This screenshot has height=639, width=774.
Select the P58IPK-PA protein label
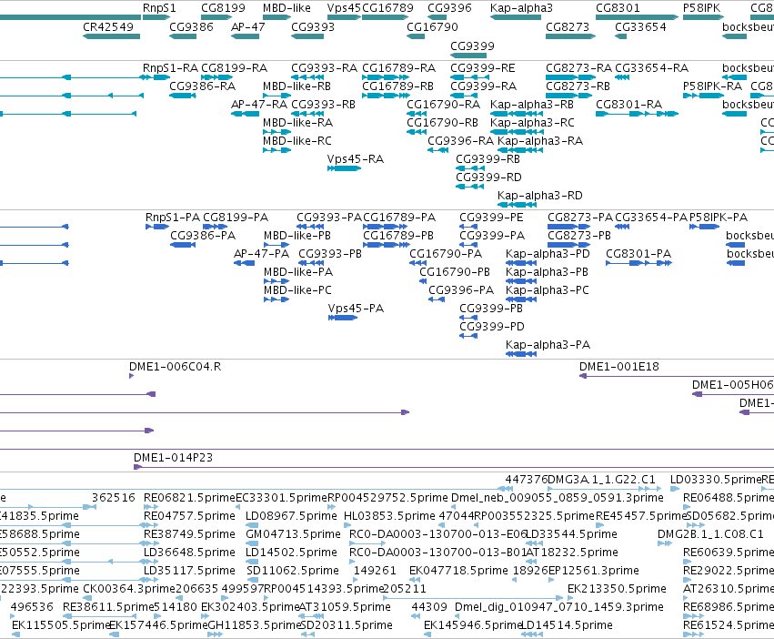click(x=719, y=218)
